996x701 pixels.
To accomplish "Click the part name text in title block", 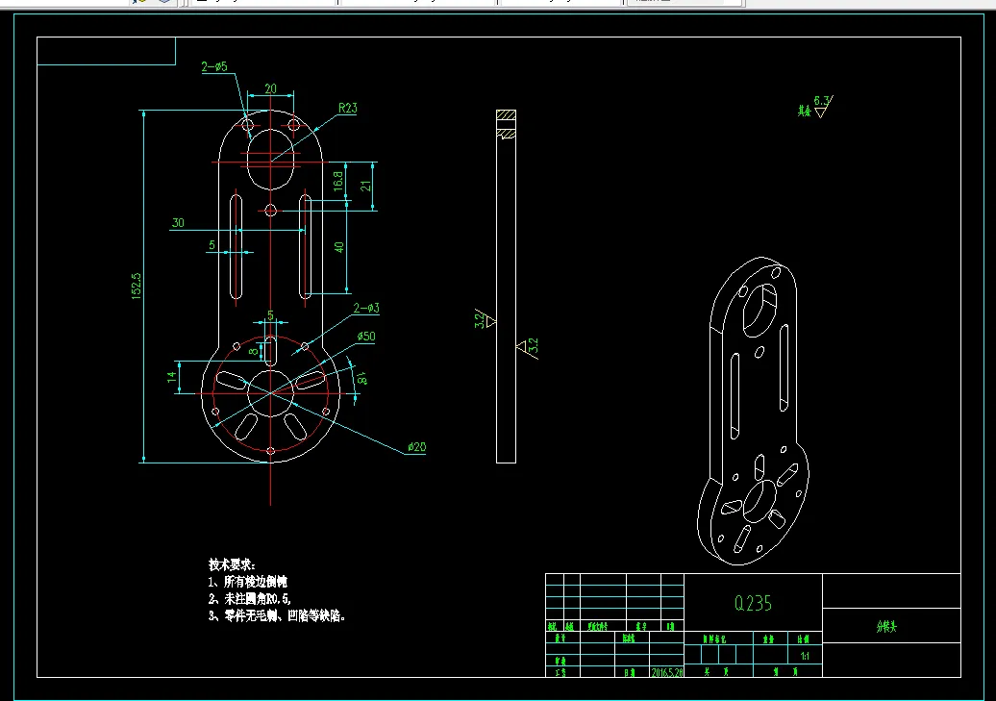I will tap(886, 627).
